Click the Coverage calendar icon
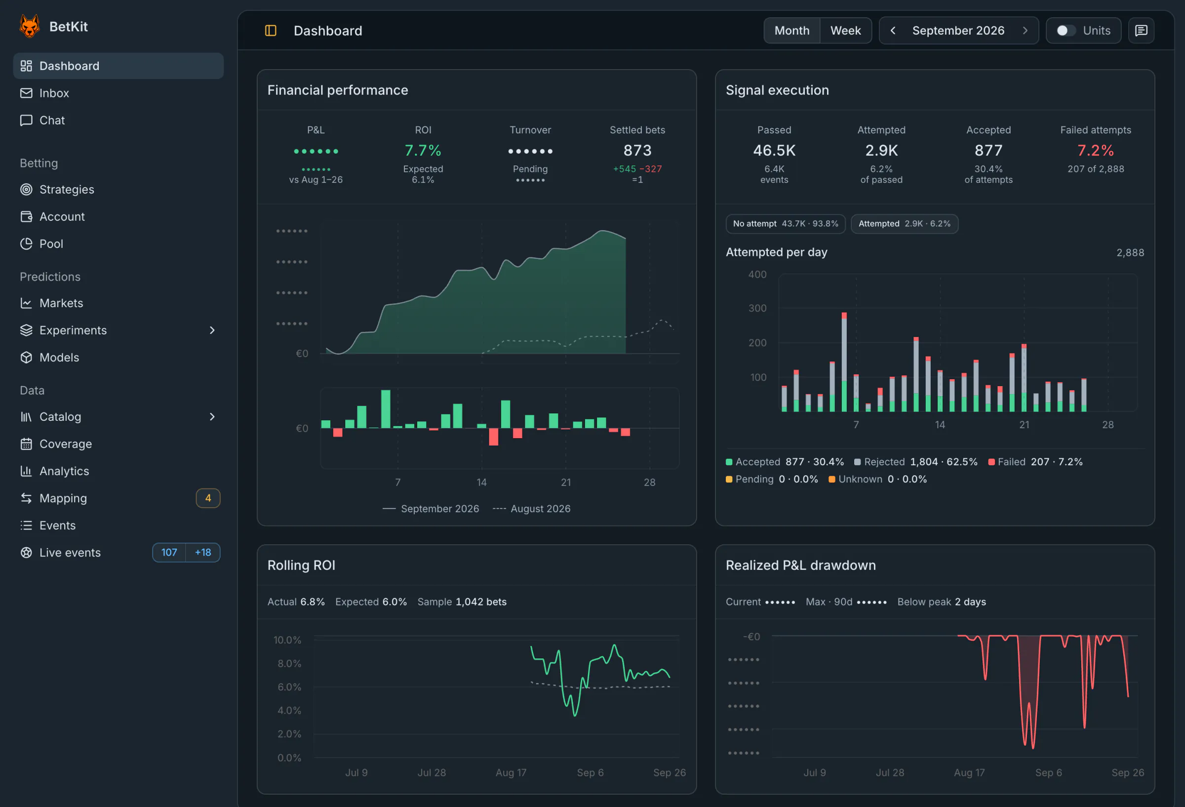 coord(26,444)
